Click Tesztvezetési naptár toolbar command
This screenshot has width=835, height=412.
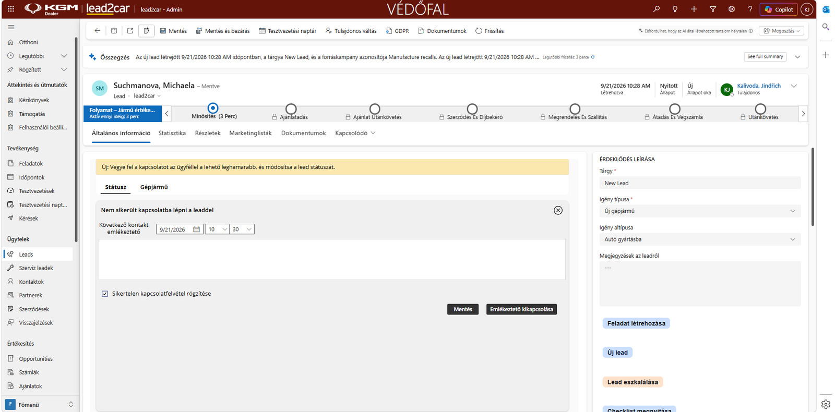click(x=288, y=31)
